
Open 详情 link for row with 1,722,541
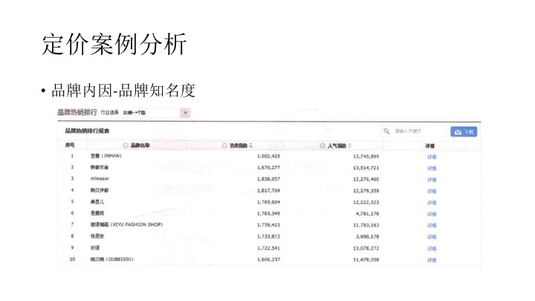click(432, 248)
